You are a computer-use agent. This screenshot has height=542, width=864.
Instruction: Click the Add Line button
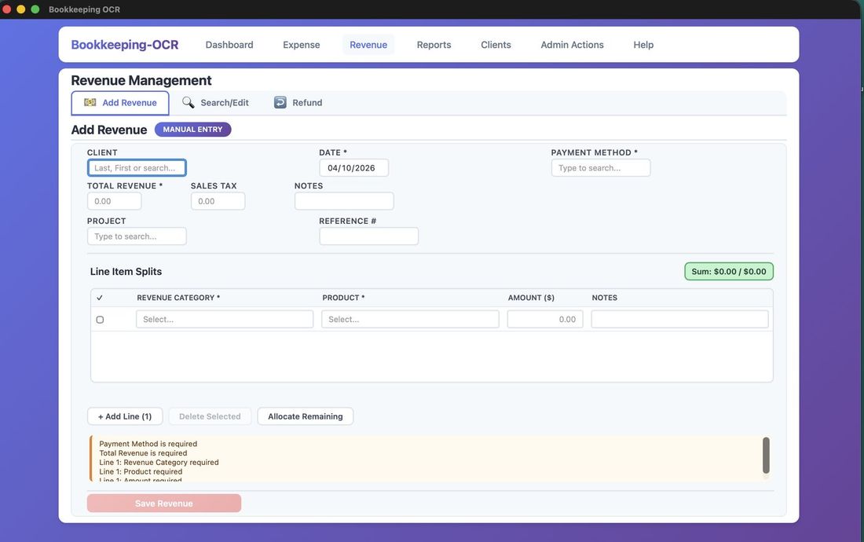(125, 416)
